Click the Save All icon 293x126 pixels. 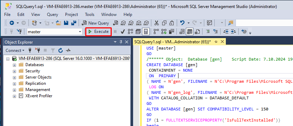[74, 23]
